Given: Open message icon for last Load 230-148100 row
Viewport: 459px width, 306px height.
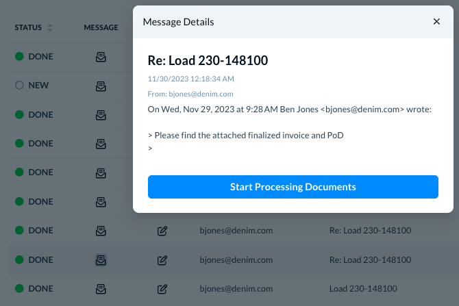Looking at the screenshot, I should pos(101,289).
